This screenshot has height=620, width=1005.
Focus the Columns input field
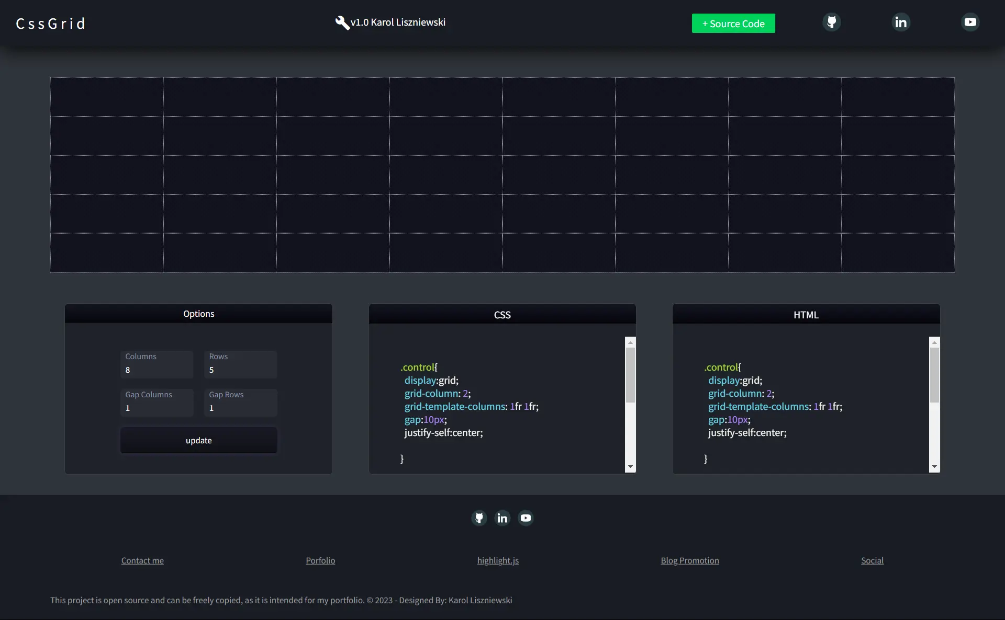pos(157,364)
